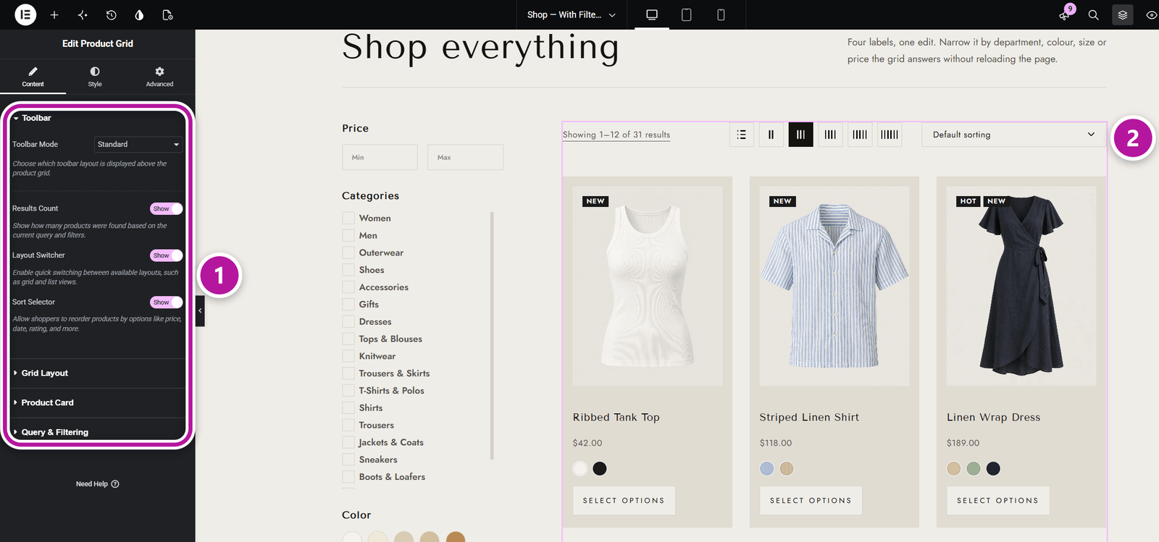Open the AI sparkle icon
Image resolution: width=1159 pixels, height=542 pixels.
coord(83,14)
